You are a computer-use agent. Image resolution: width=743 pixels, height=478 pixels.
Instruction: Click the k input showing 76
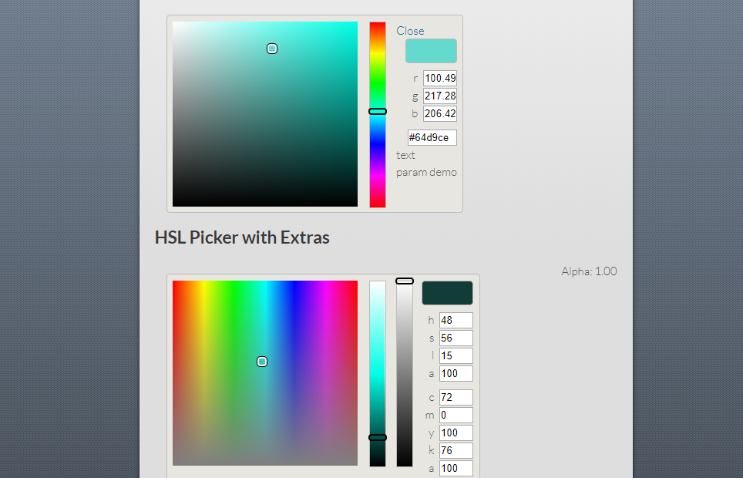coord(456,450)
